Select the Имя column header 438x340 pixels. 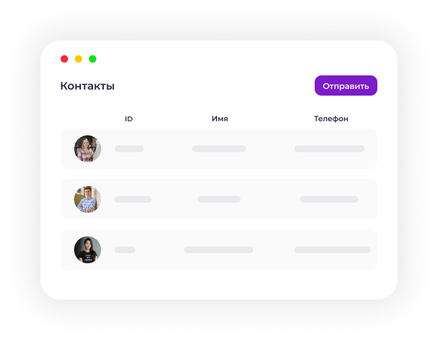click(220, 118)
